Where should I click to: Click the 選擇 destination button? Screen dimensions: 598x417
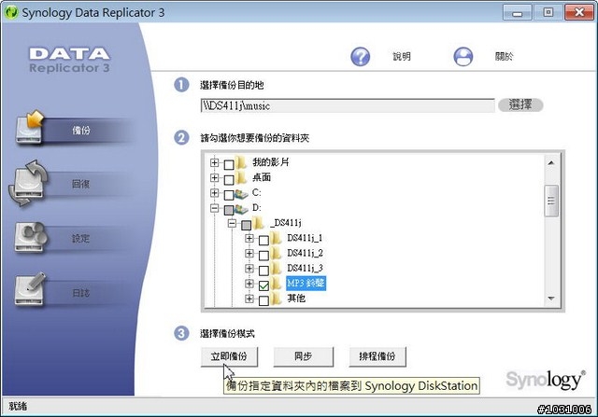coord(520,104)
